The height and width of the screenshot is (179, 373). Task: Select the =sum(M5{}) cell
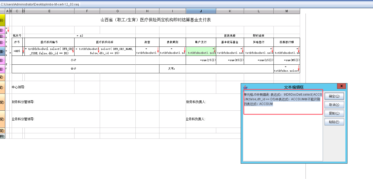[287, 60]
